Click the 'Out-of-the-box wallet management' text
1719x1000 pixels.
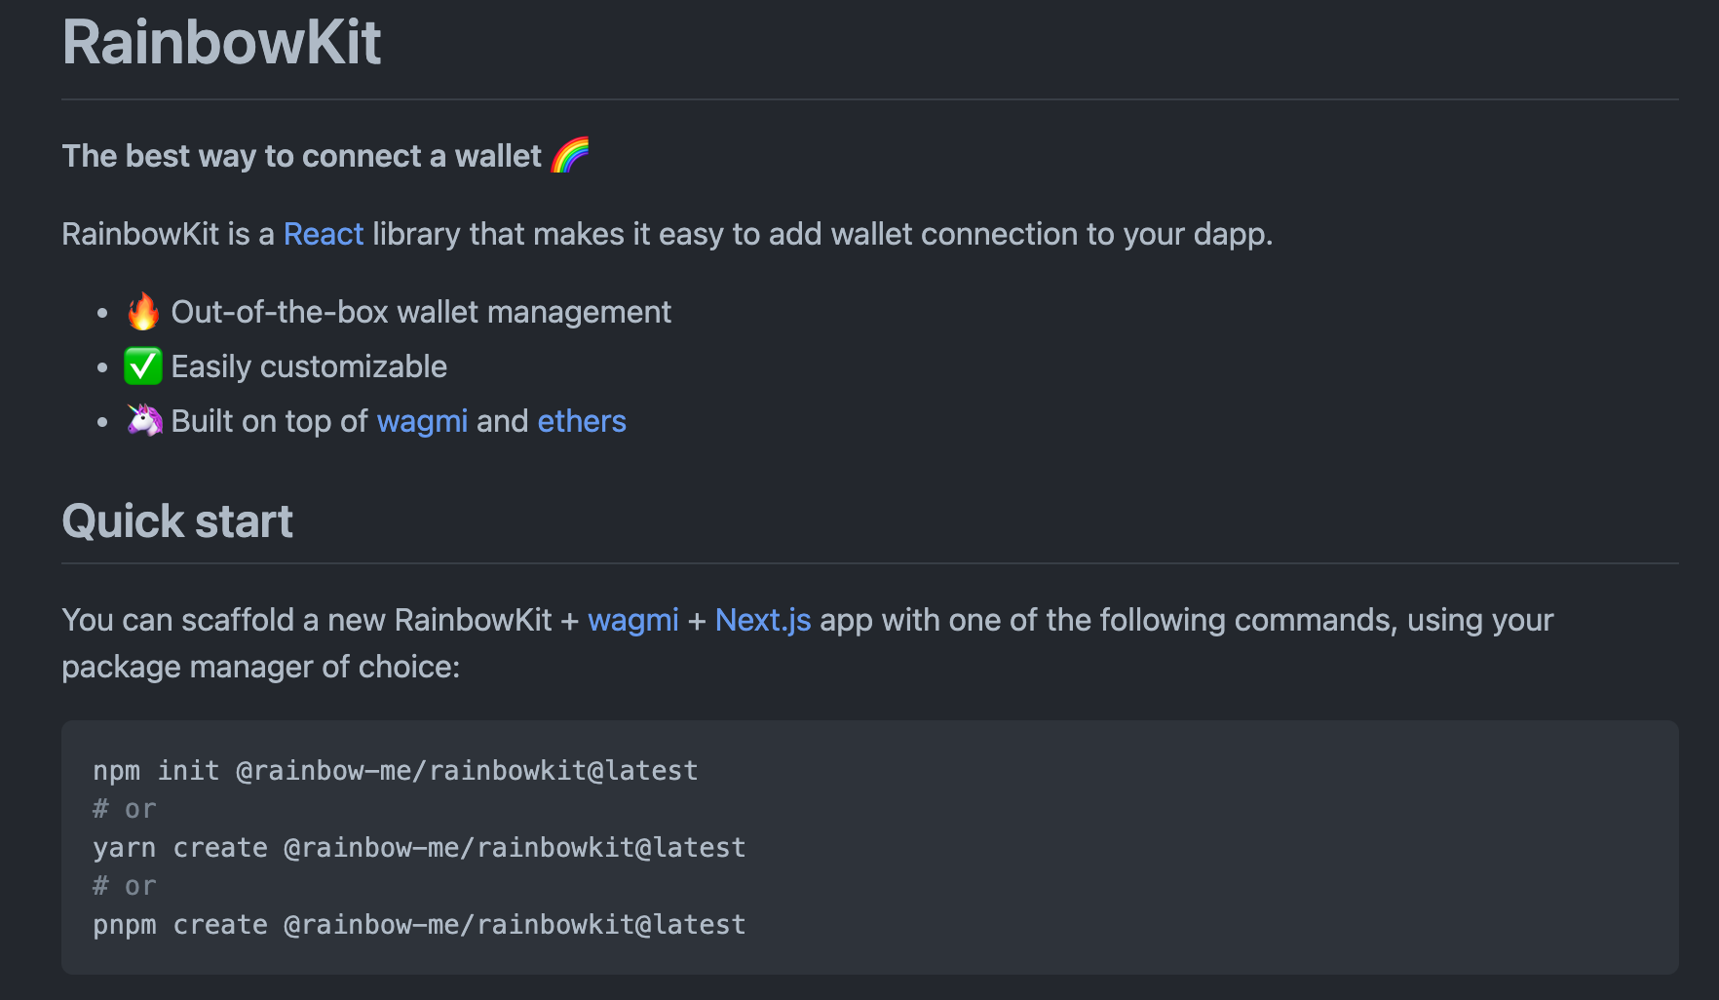(x=421, y=312)
